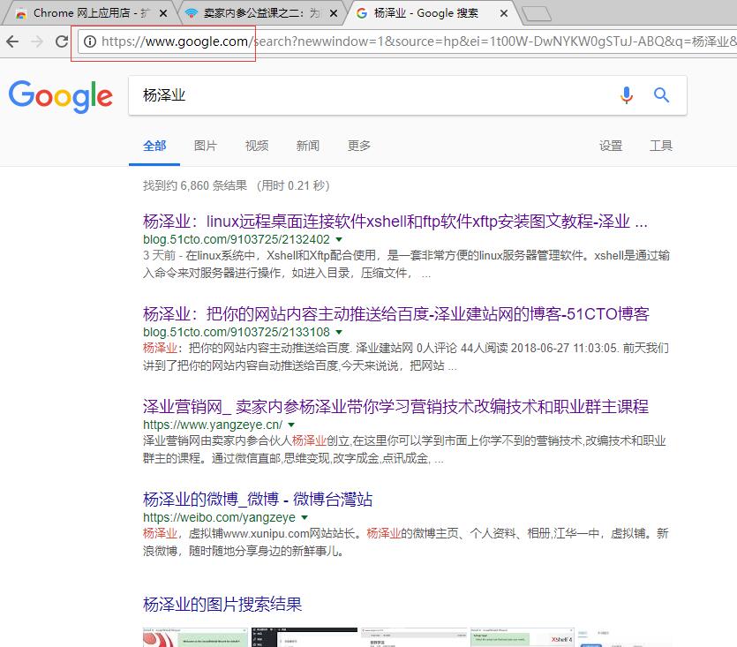The width and height of the screenshot is (737, 647).
Task: Open site info icon in address bar
Action: point(90,41)
